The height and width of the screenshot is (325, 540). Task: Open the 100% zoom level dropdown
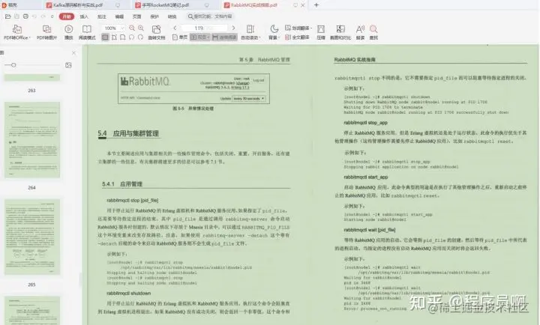[114, 28]
